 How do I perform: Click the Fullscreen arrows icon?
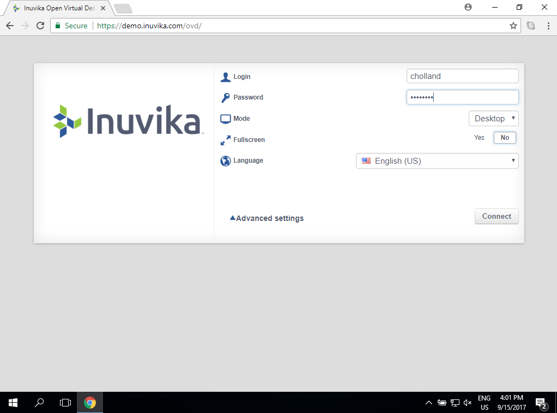coord(225,139)
